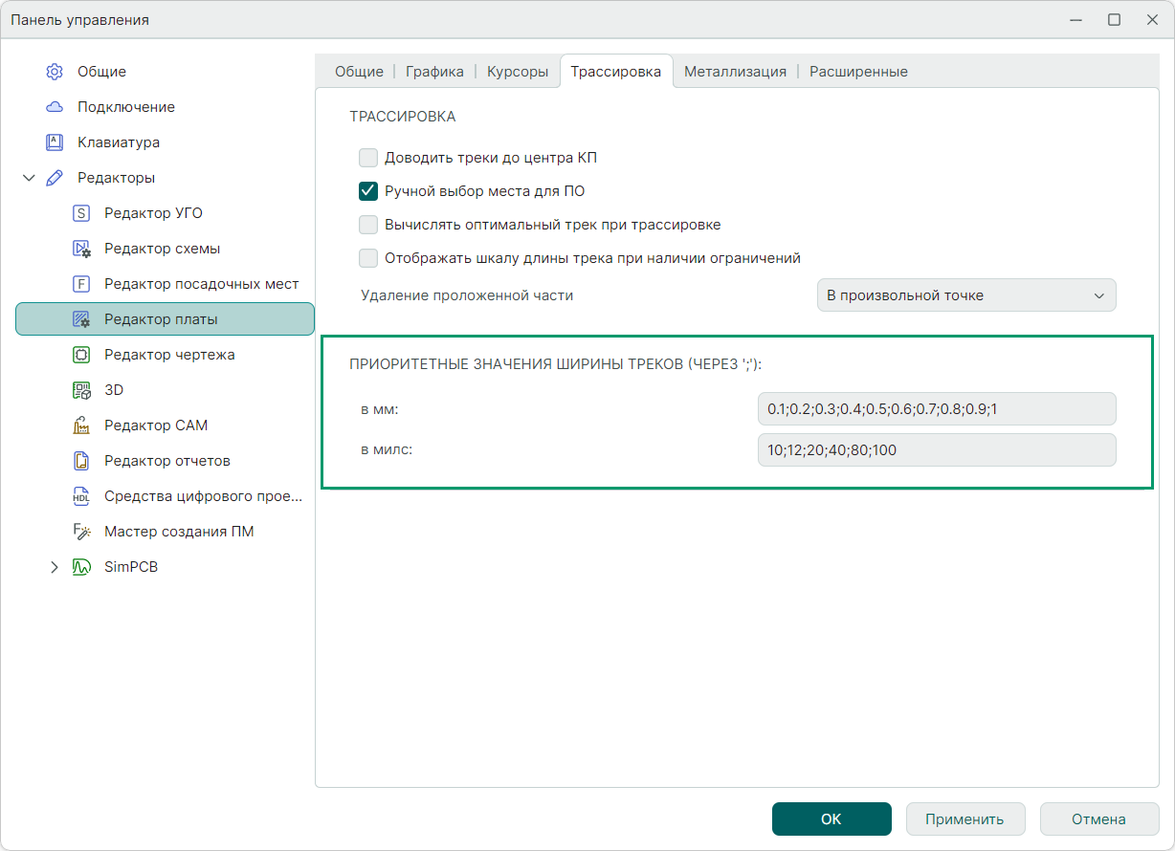The height and width of the screenshot is (851, 1175).
Task: Click the Применить button
Action: click(x=964, y=818)
